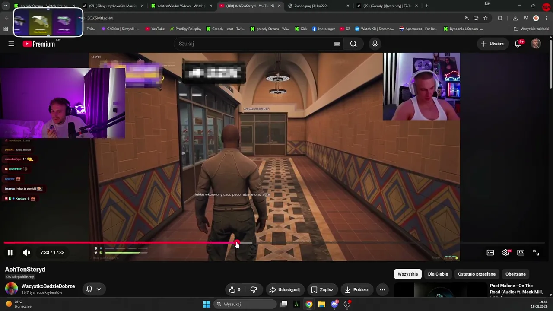Open the Watch XD bookmark
The image size is (553, 311).
[374, 29]
